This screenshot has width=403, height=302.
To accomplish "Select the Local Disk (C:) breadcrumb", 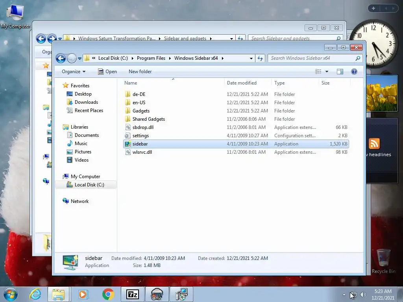I will click(113, 58).
